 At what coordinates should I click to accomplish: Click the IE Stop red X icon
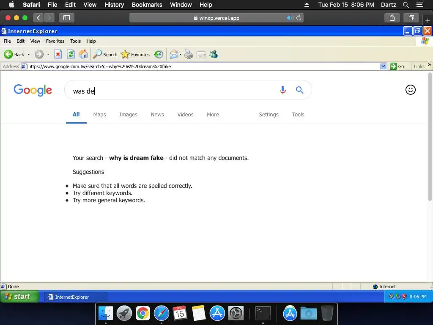click(58, 54)
